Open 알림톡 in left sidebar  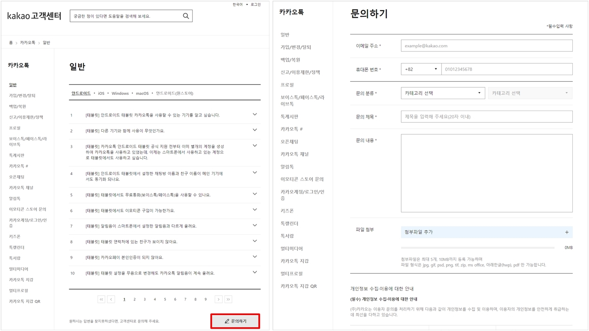click(15, 199)
